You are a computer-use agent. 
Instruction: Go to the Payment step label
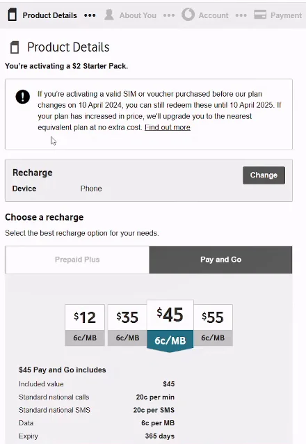pyautogui.click(x=287, y=15)
